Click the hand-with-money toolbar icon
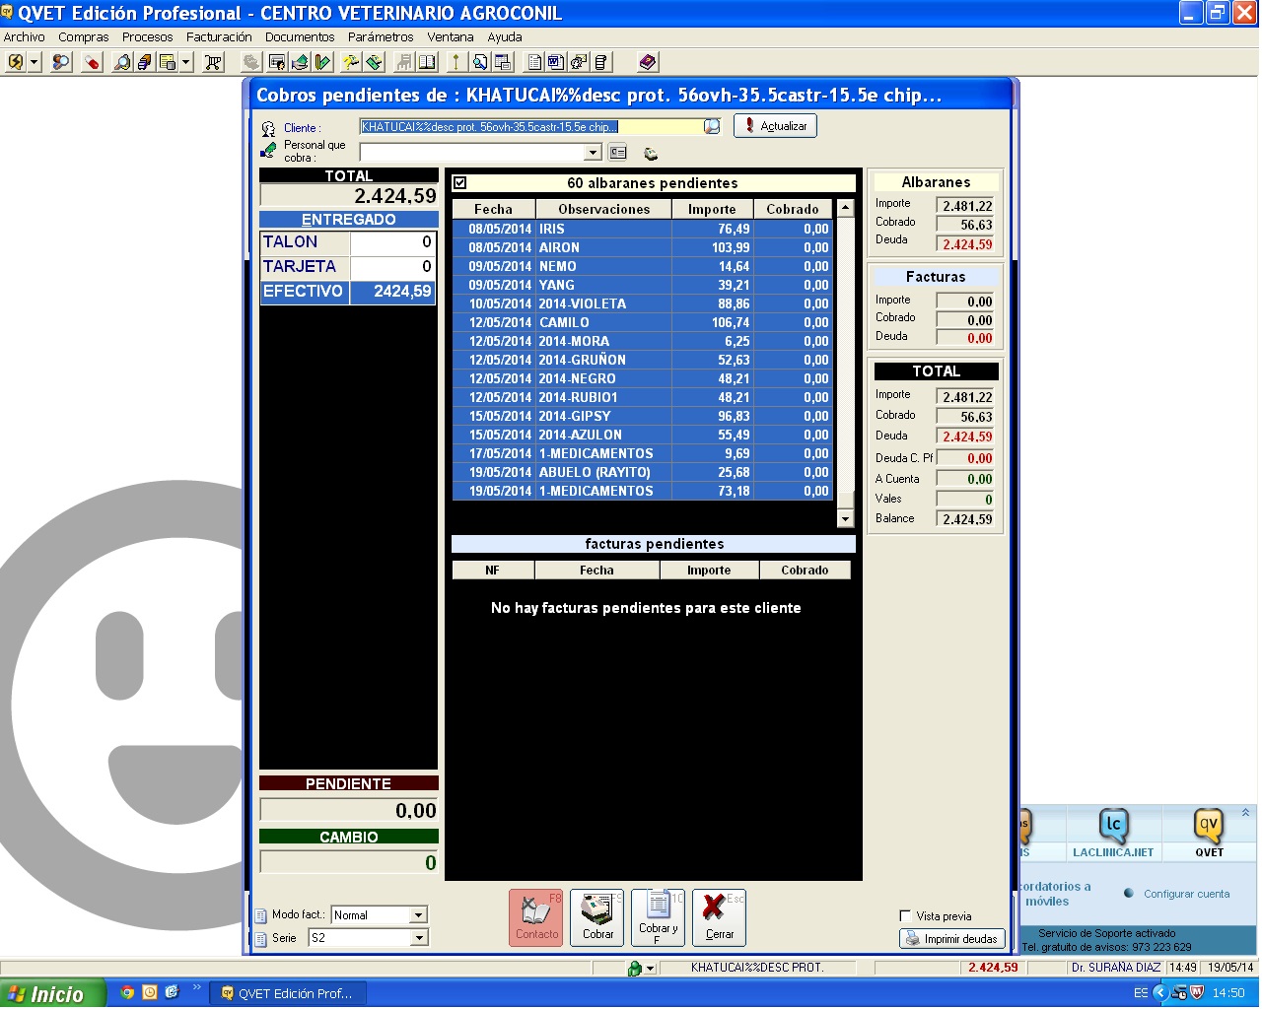 (x=300, y=62)
